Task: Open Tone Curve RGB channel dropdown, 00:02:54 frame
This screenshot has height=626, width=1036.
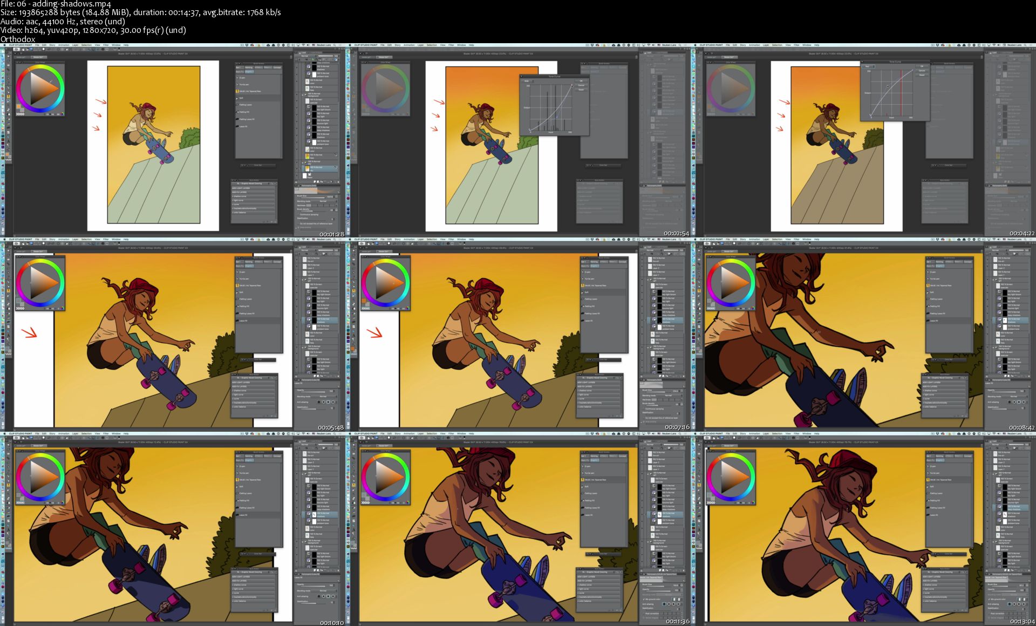Action: (x=529, y=81)
